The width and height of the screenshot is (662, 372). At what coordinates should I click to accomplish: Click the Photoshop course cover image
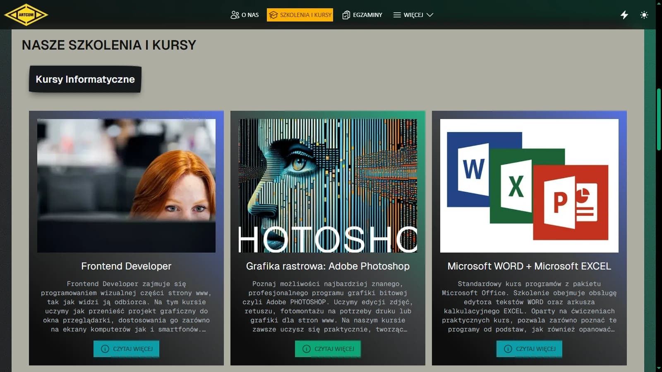tap(328, 185)
